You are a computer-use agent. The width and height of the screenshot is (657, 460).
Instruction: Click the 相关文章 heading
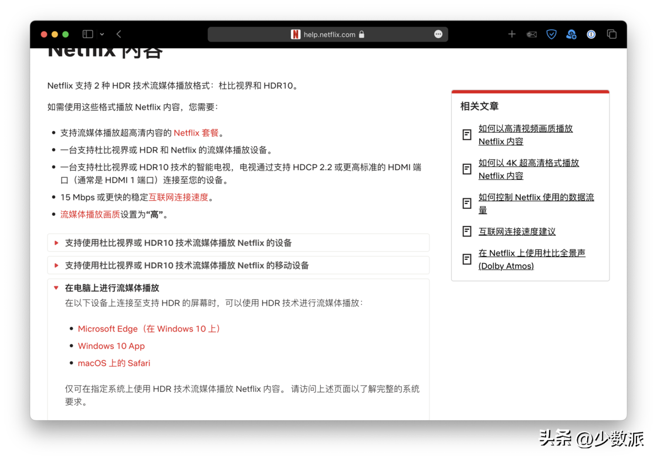click(x=479, y=106)
